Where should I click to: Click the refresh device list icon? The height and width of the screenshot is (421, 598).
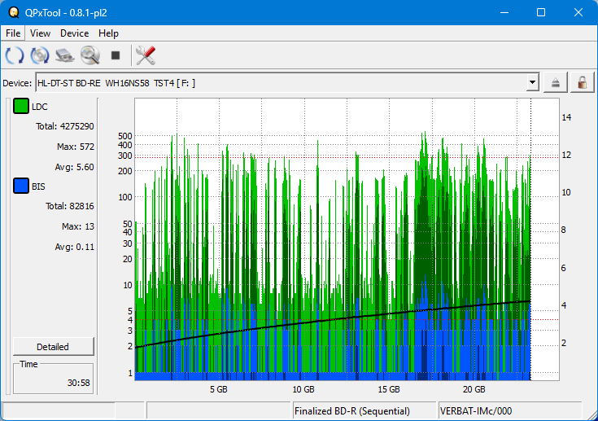tap(15, 55)
